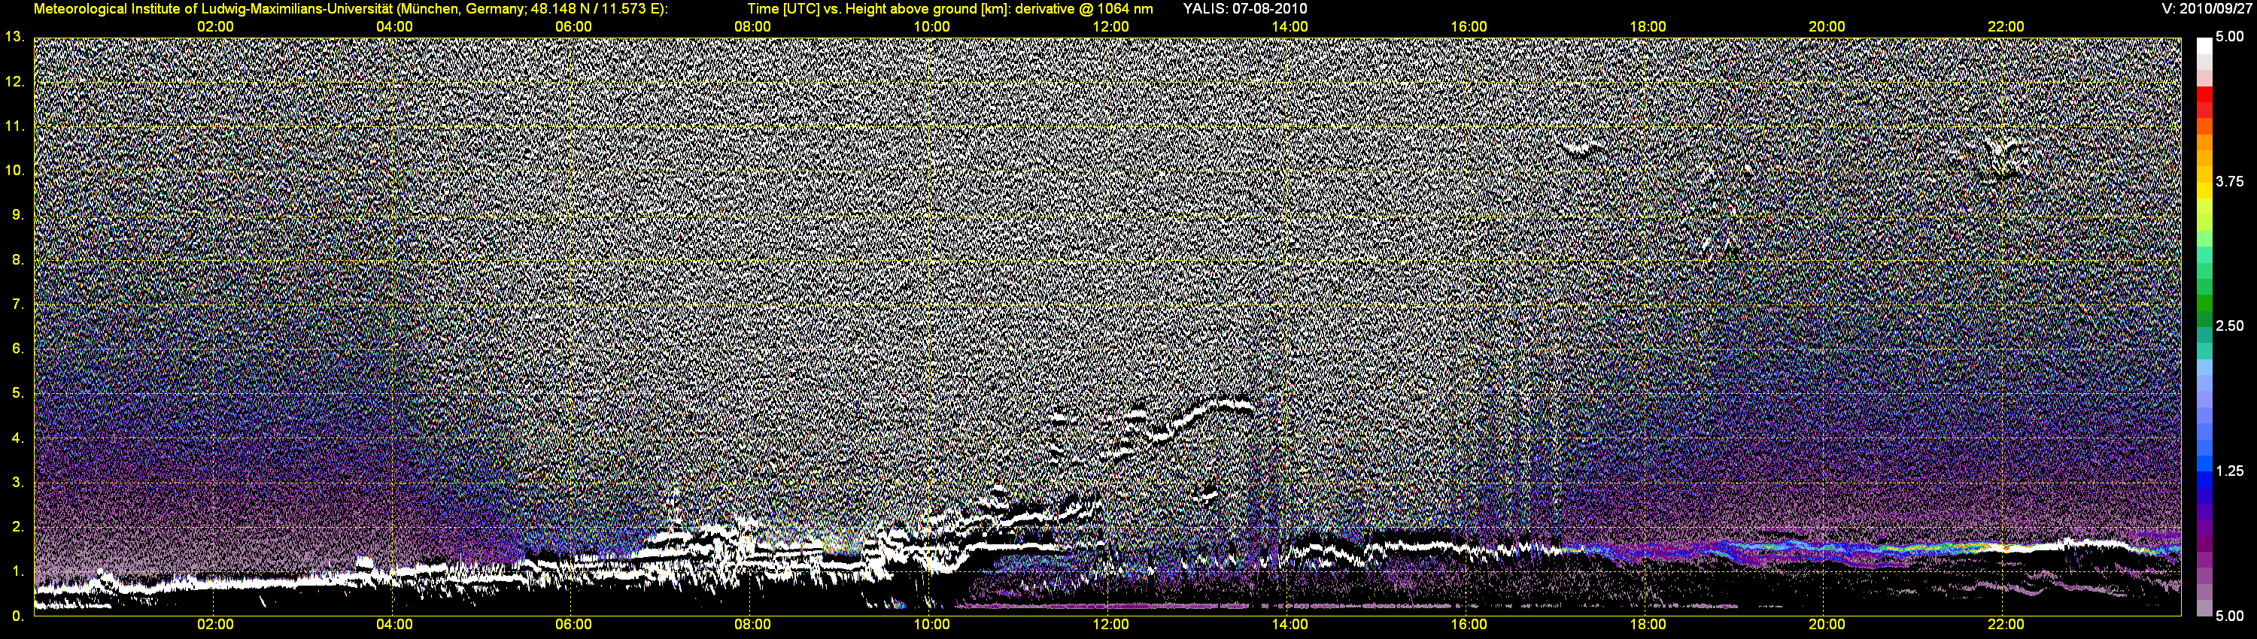Pick the 18:00 tick label on the lower time axis

(1647, 625)
